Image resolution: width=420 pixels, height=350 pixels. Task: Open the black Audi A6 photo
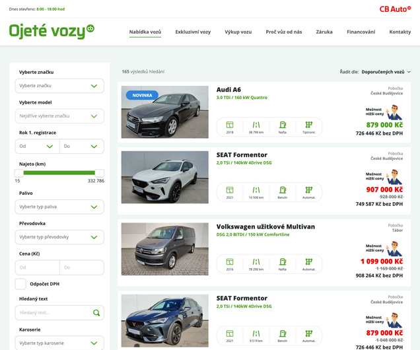(x=164, y=112)
